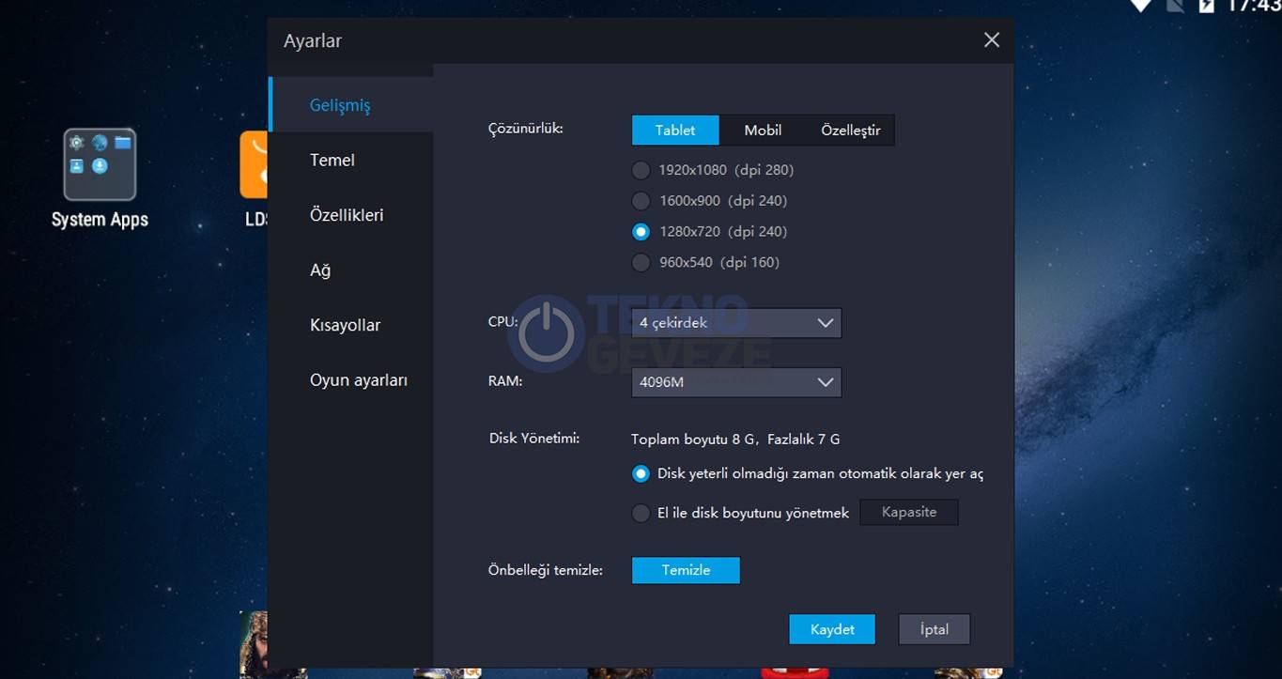
Task: Expand the CPU core count dropdown
Action: point(735,323)
